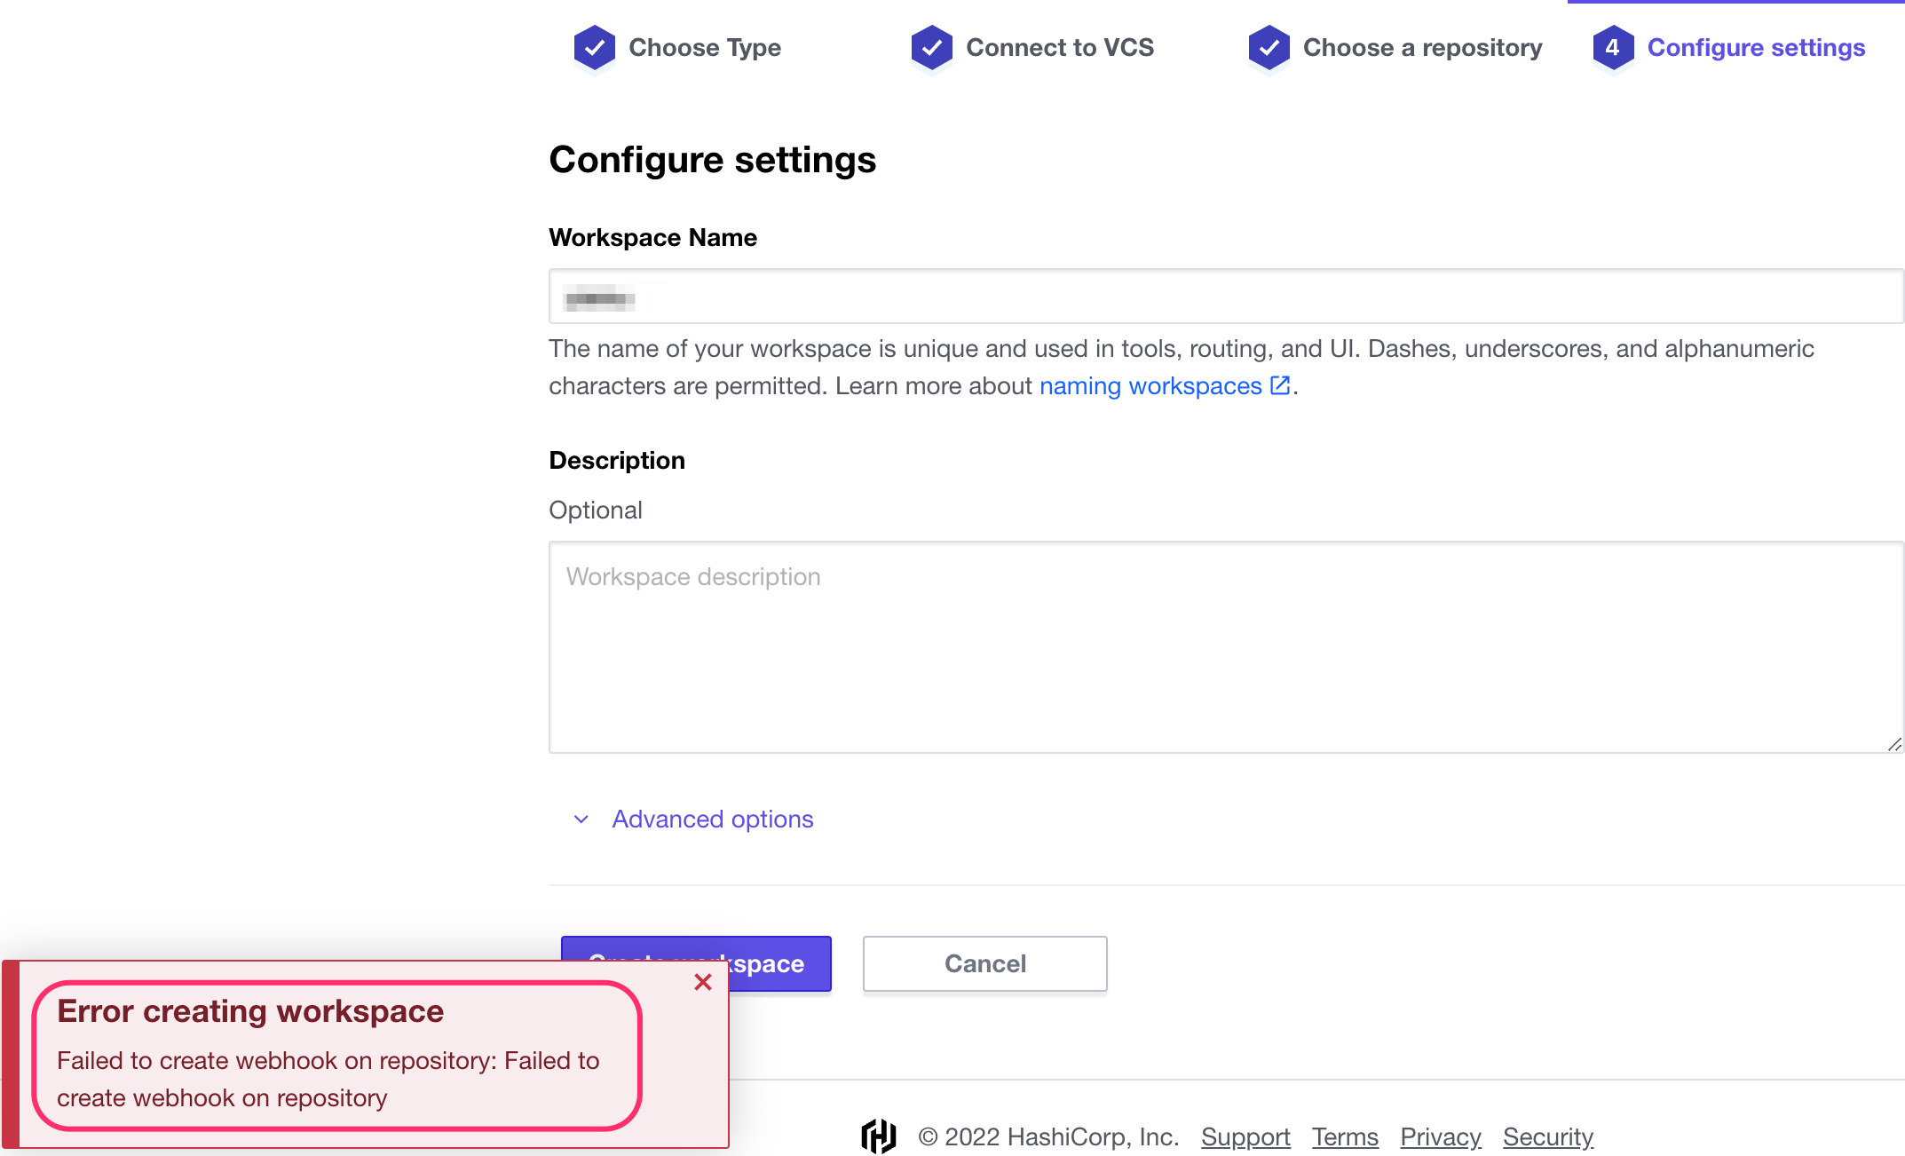Click the Connect to VCS checkmark icon
This screenshot has width=1905, height=1156.
point(932,48)
